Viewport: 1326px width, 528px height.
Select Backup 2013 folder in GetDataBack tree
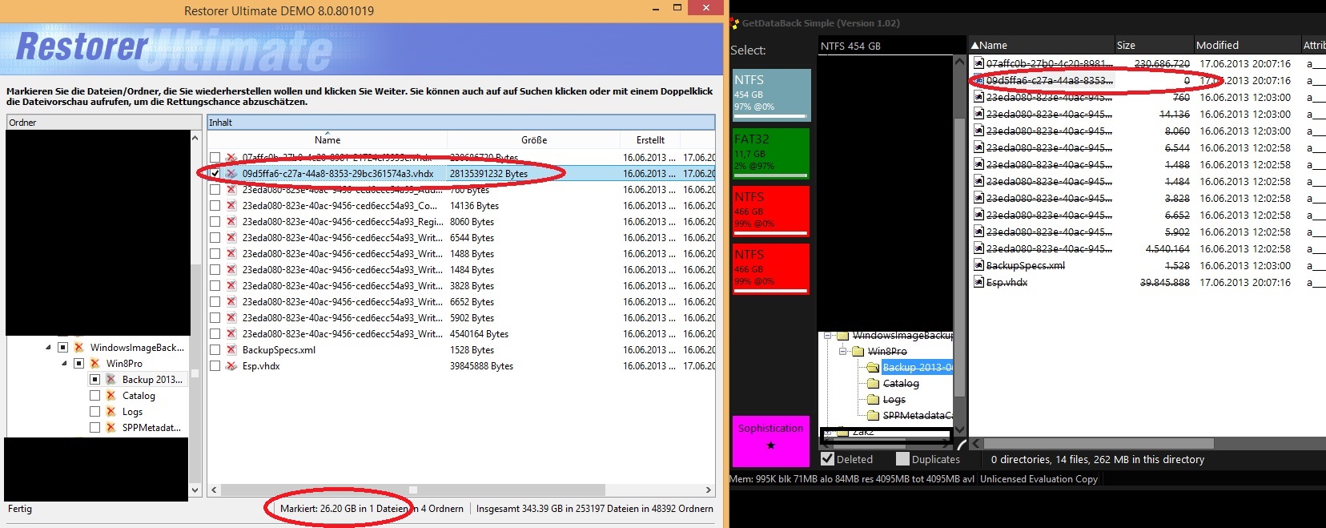[x=918, y=368]
